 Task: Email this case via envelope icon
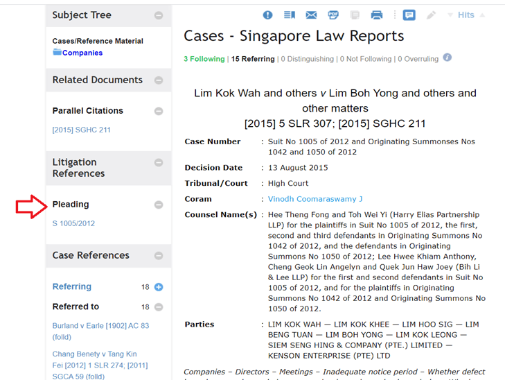(311, 15)
